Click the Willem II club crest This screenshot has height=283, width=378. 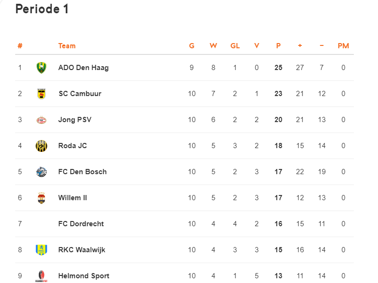(41, 198)
